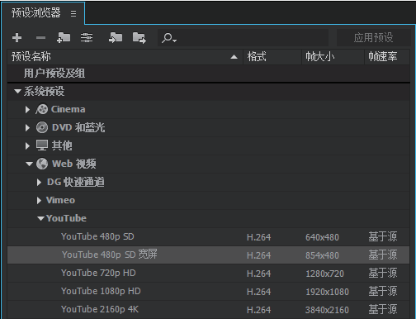This screenshot has height=319, width=416.
Task: Select the DG 快速通道 label
Action: tap(76, 182)
